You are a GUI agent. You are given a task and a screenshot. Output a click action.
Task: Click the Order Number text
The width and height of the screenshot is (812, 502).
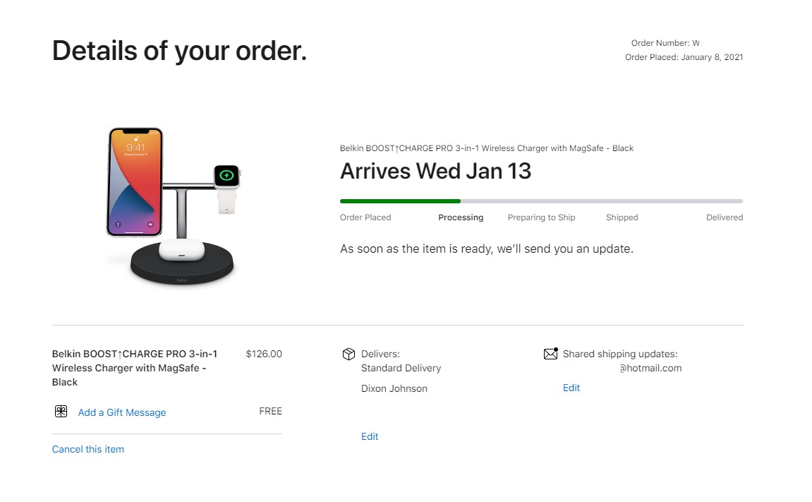(665, 43)
